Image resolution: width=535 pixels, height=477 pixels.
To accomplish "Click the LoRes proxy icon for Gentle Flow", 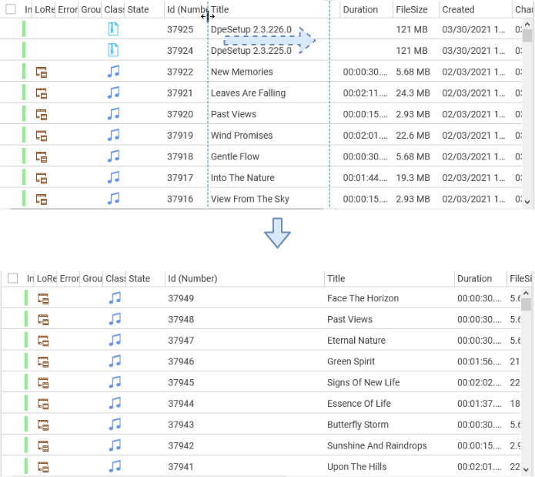I will point(42,156).
